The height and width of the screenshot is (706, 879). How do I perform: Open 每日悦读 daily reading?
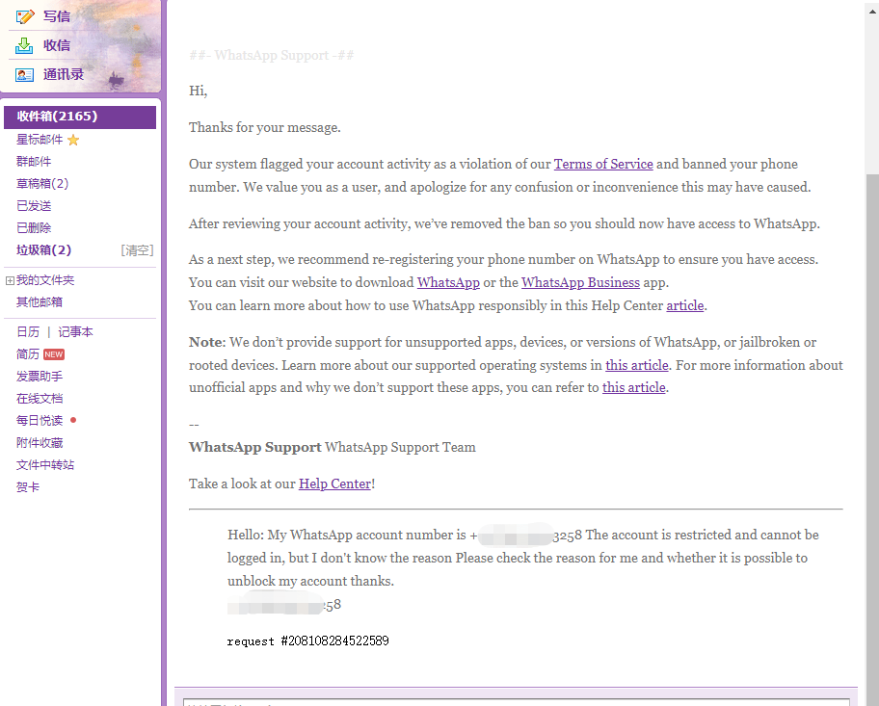[x=40, y=420]
